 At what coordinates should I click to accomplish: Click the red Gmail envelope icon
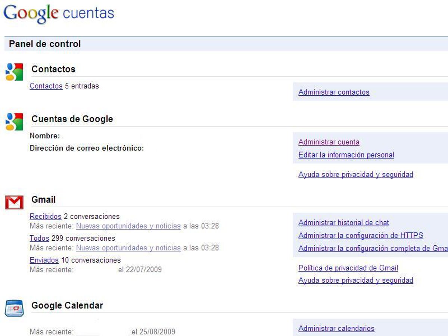pyautogui.click(x=14, y=202)
